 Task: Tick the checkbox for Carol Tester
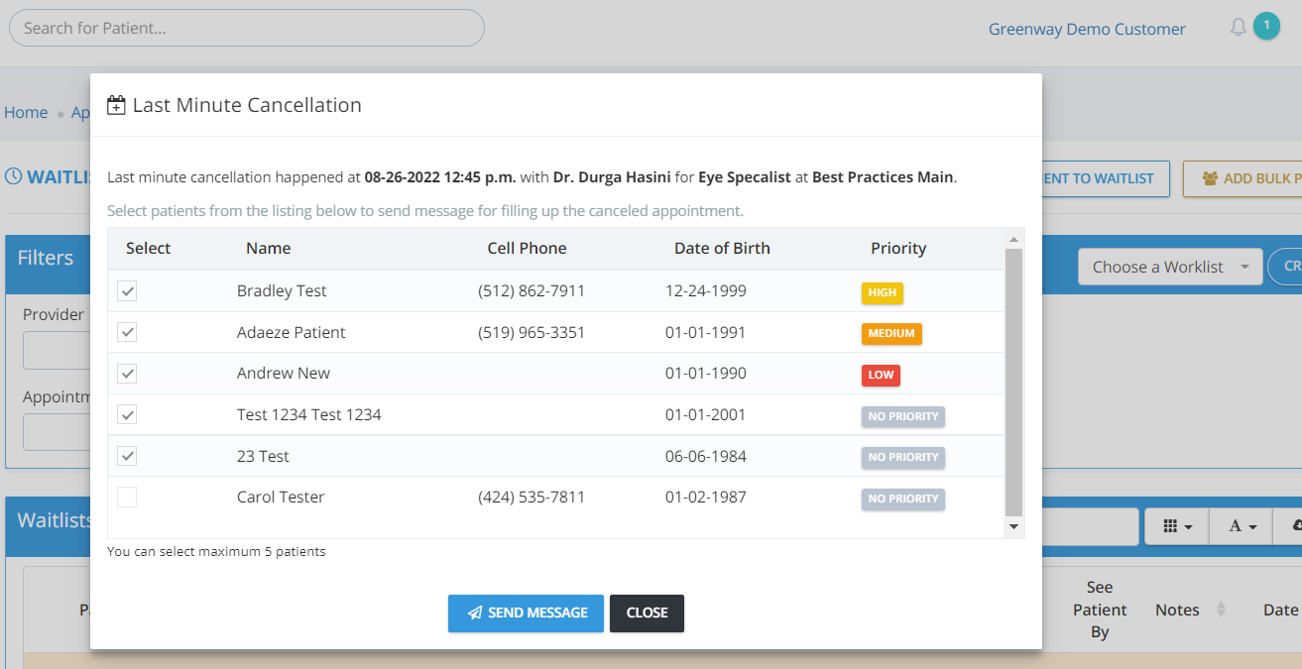127,498
